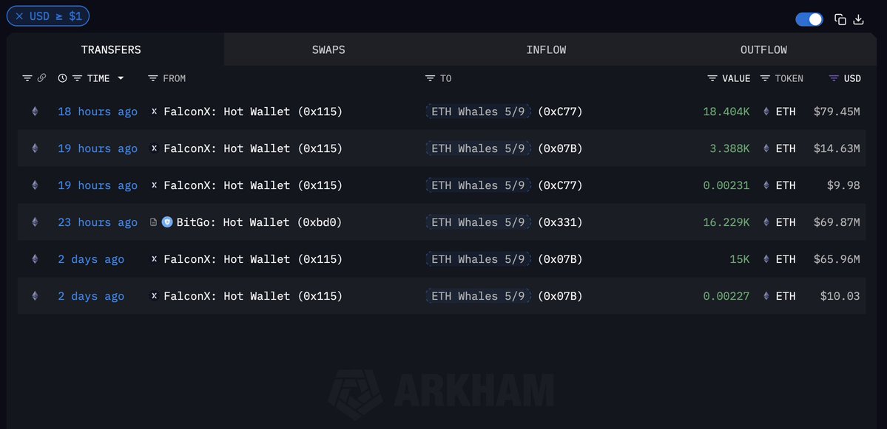
Task: Remove the USD ≥ $1 filter chip
Action: click(x=19, y=16)
